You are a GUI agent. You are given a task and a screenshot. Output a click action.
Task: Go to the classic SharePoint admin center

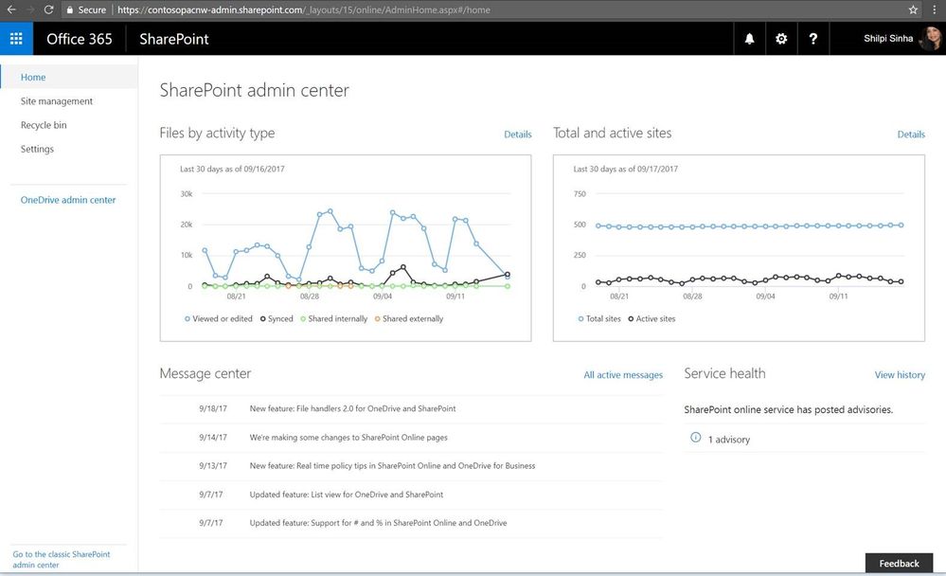point(62,559)
